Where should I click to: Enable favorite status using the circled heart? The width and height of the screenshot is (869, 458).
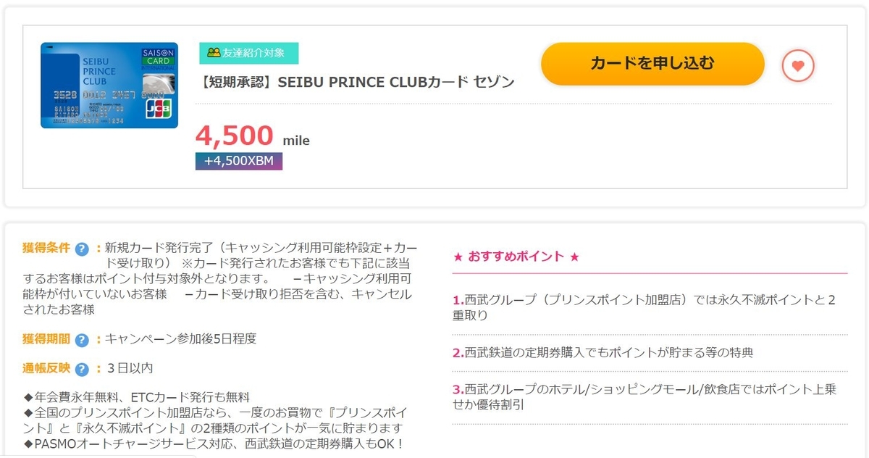[x=798, y=65]
